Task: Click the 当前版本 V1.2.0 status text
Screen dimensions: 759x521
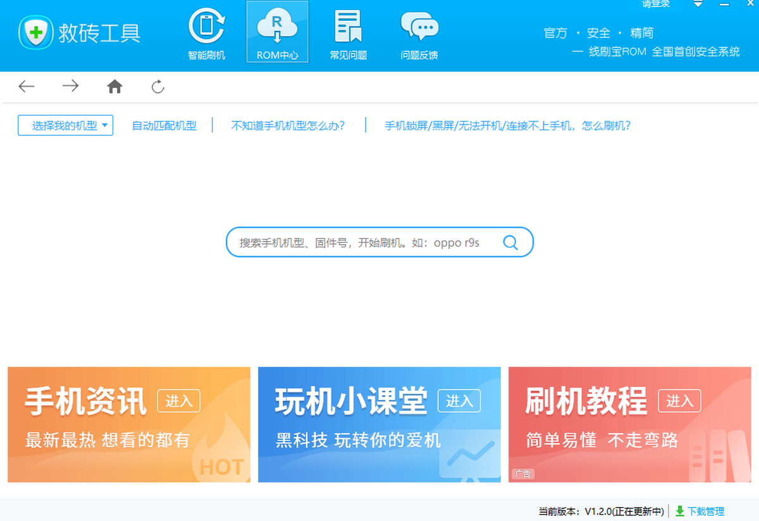Action: pyautogui.click(x=602, y=511)
